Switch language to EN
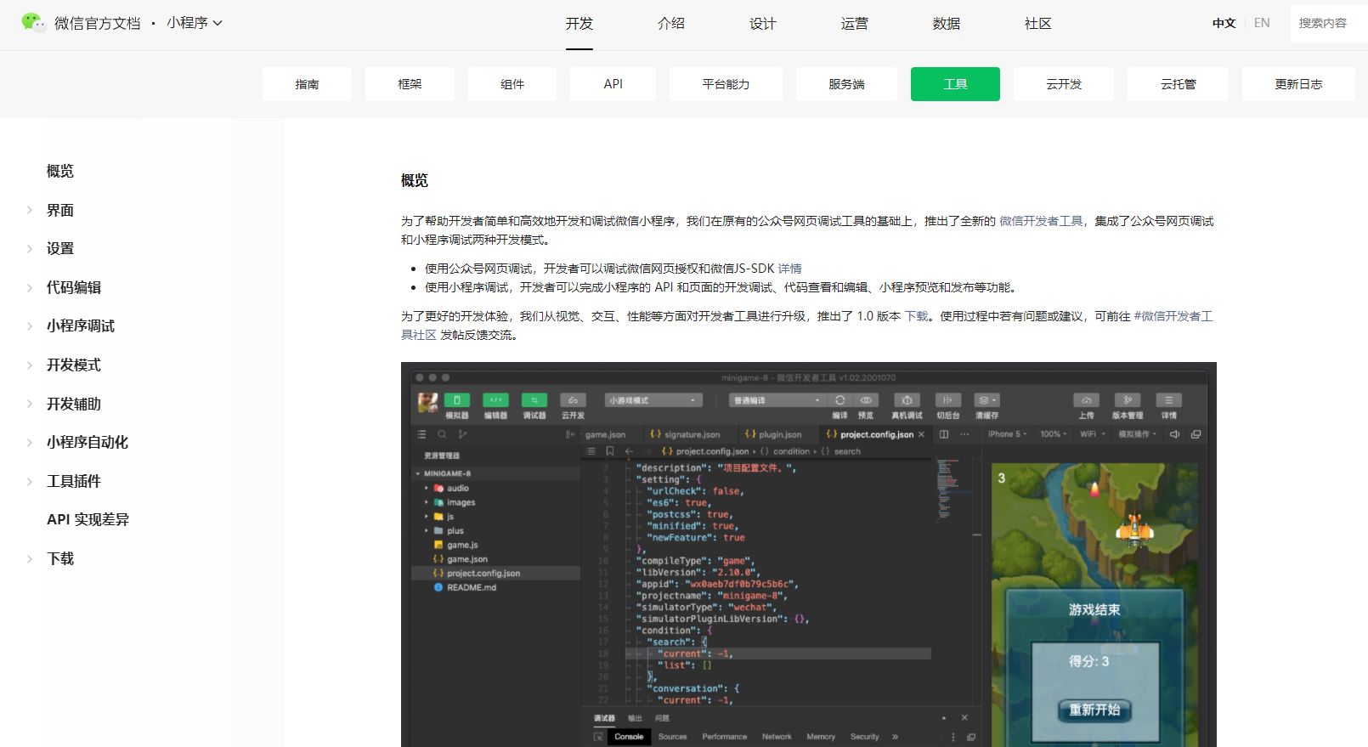This screenshot has height=747, width=1368. [1262, 23]
